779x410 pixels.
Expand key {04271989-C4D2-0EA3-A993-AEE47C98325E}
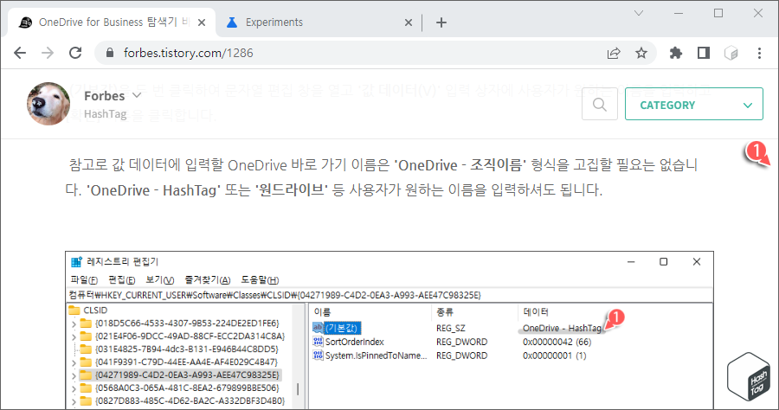[x=74, y=375]
